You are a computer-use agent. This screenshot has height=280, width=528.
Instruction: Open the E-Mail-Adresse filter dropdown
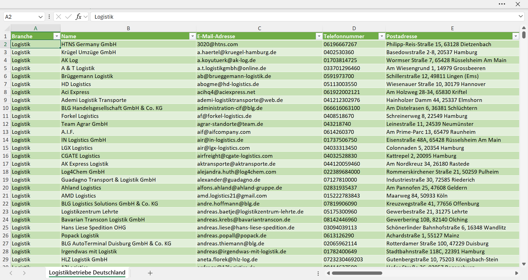319,36
